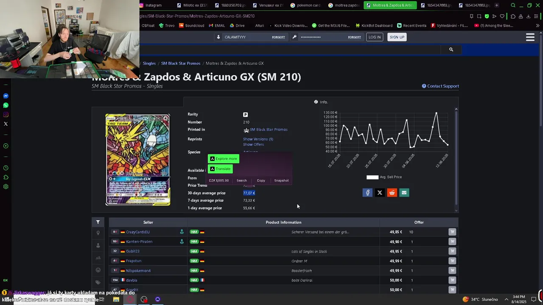Switch to the Venusaur ex tab
543x305 pixels.
click(x=268, y=5)
